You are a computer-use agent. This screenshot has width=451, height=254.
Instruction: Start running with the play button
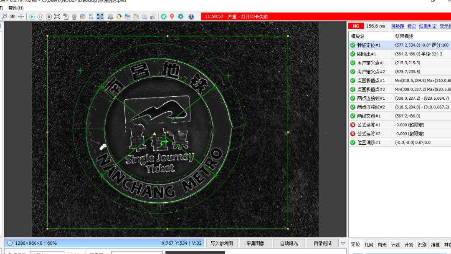(x=32, y=17)
